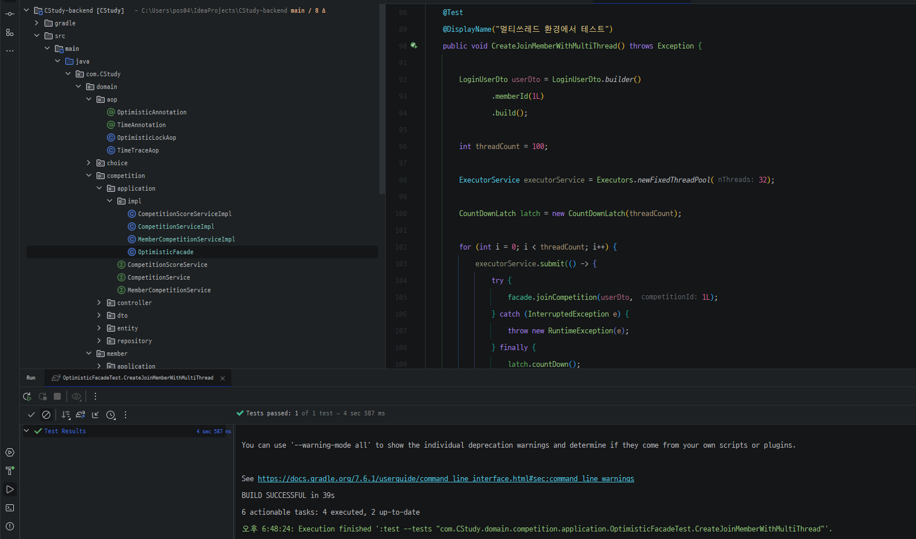The image size is (916, 539).
Task: Expand the choice package
Action: pyautogui.click(x=88, y=163)
